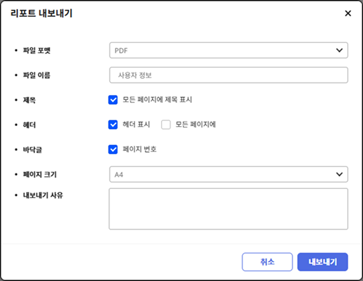Screen dimensions: 363x281
Task: Disable the 페이지 번호 checkbox
Action: pyautogui.click(x=113, y=150)
